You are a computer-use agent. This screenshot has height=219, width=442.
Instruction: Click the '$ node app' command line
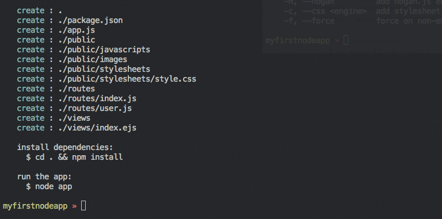pyautogui.click(x=49, y=187)
